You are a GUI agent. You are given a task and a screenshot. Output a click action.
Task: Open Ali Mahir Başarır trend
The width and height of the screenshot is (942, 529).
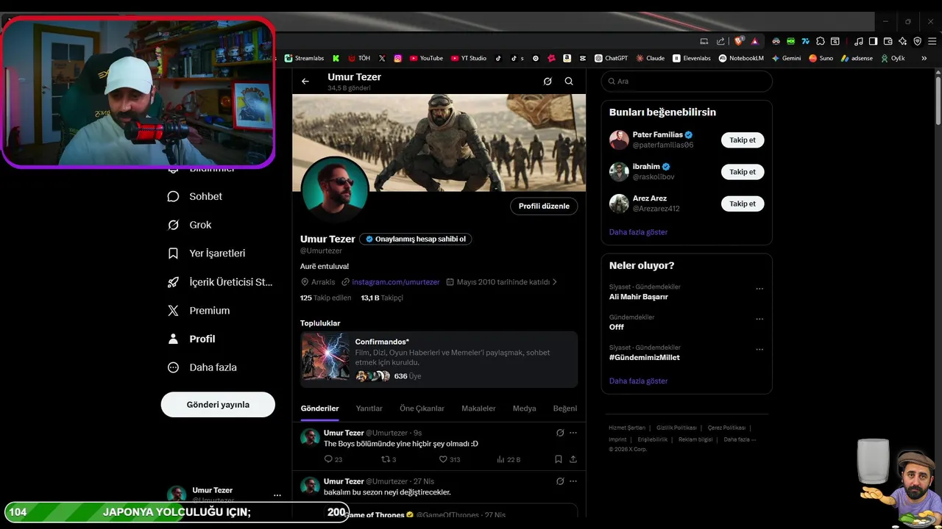tap(639, 297)
